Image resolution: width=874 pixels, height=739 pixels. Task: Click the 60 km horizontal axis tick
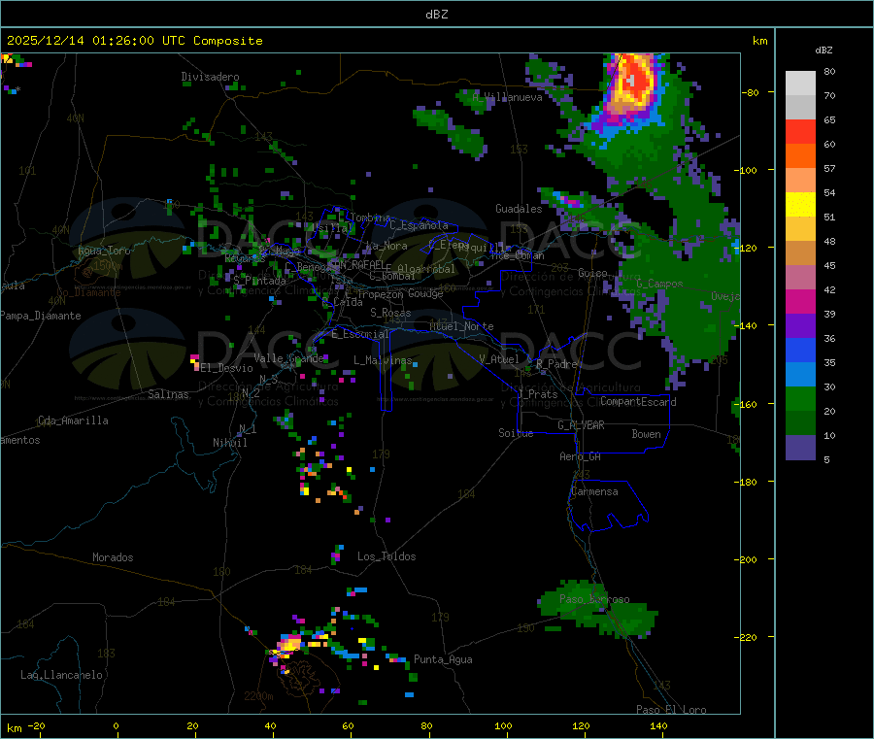click(x=348, y=725)
